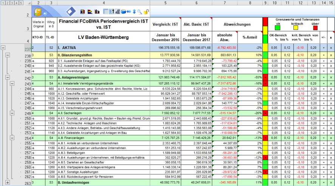335x186 pixels.
Task: Toggle the x marker in the AKTIVA row
Action: (331, 48)
